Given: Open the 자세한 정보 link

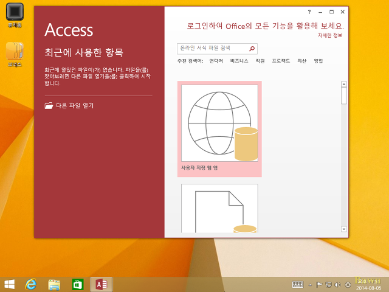Looking at the screenshot, I should 330,35.
